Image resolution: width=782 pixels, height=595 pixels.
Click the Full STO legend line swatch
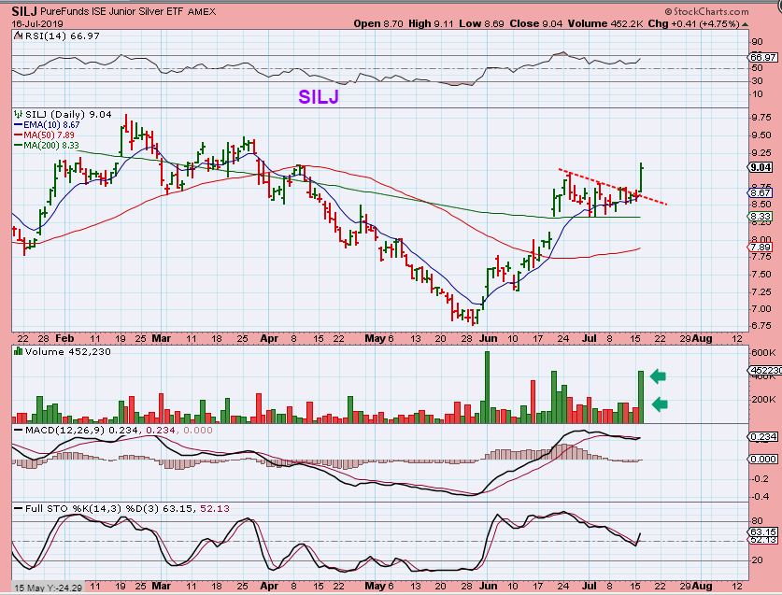(19, 509)
